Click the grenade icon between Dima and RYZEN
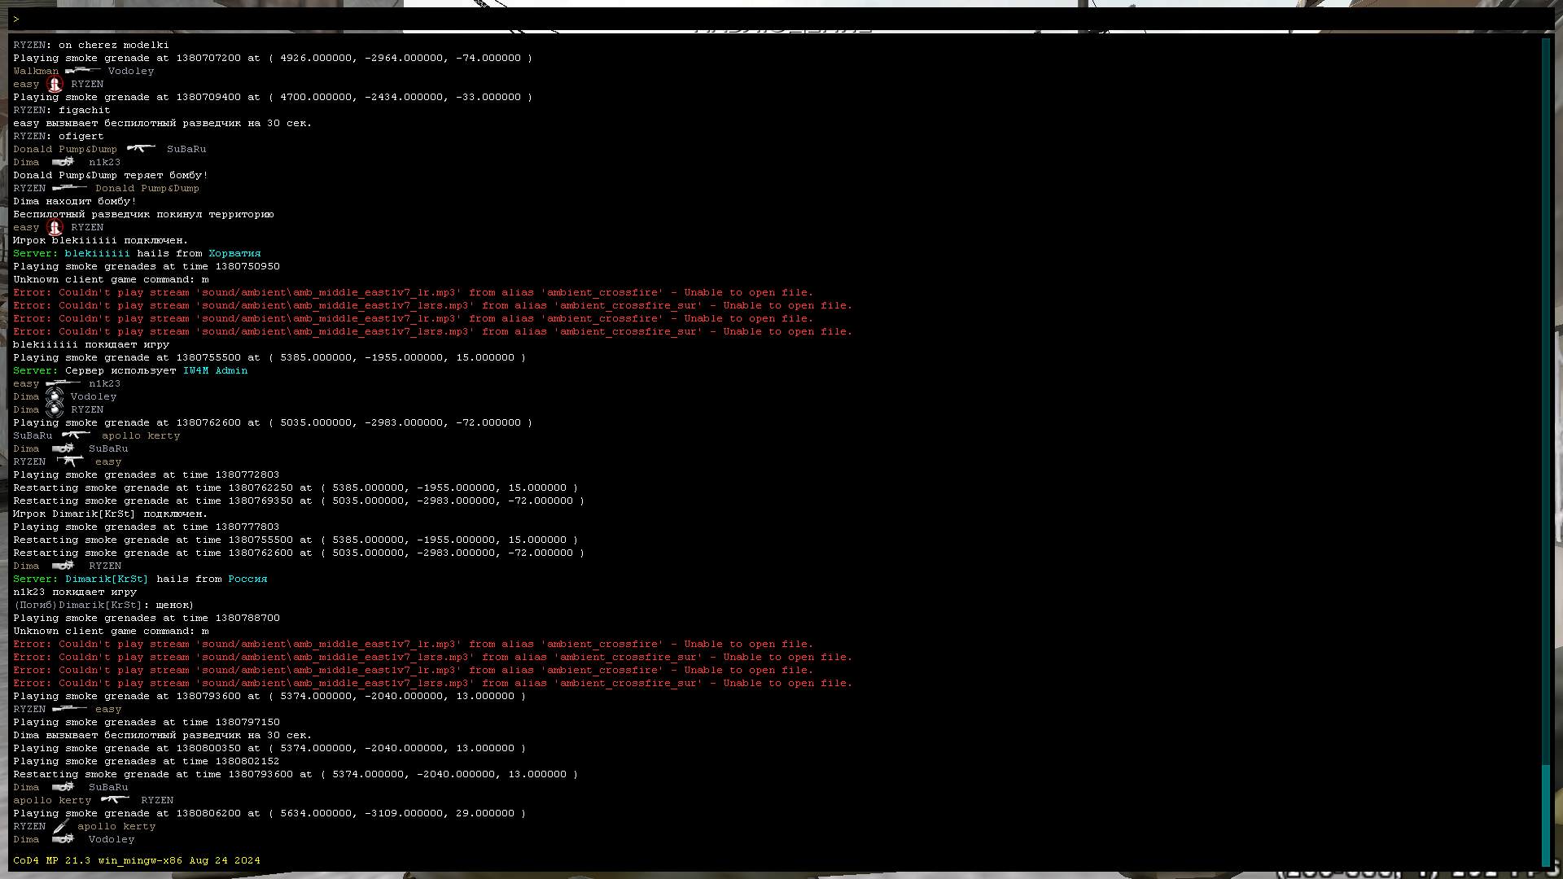 [55, 409]
